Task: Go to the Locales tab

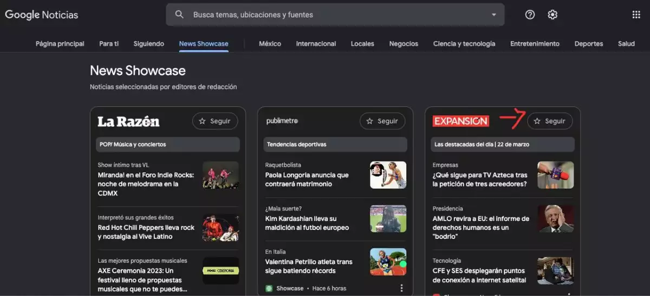Action: 362,44
